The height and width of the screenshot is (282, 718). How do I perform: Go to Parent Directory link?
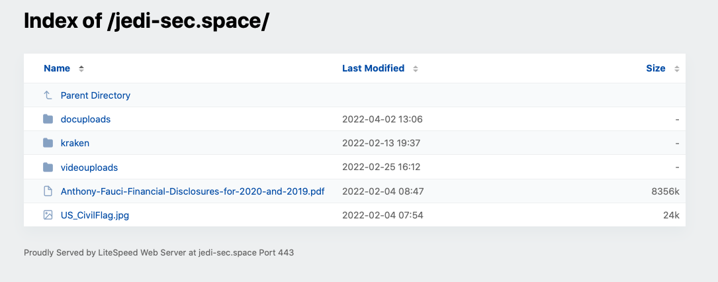click(x=95, y=95)
